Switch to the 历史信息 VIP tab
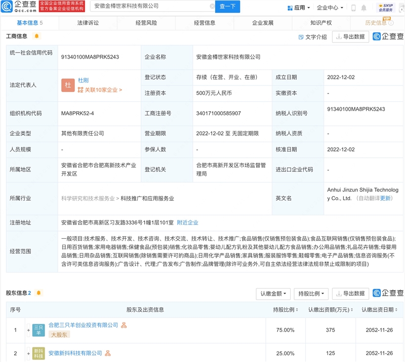The image size is (405, 362). coord(376,23)
